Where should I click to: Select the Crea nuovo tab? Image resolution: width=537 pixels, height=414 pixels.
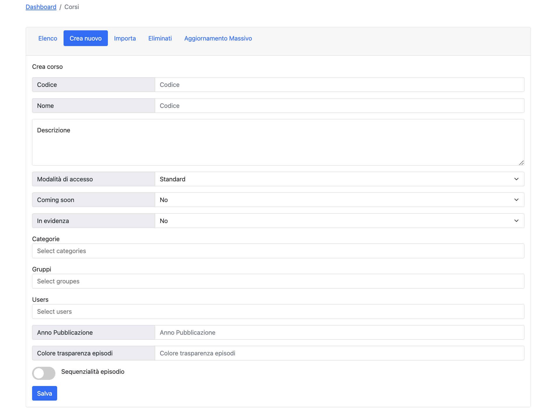pos(85,38)
